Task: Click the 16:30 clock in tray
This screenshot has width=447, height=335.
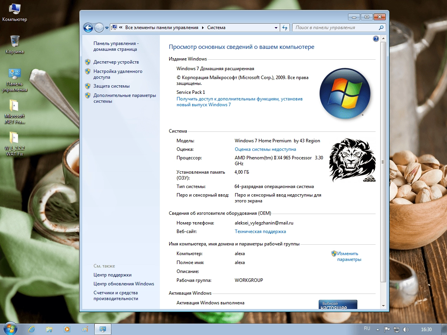Action: click(426, 330)
